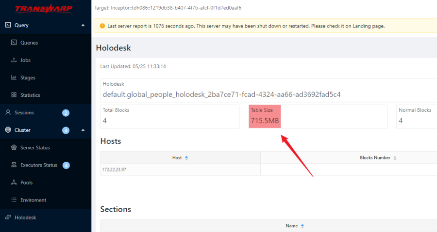The height and width of the screenshot is (232, 437).
Task: Click the Pools icon in sidebar
Action: (14, 183)
